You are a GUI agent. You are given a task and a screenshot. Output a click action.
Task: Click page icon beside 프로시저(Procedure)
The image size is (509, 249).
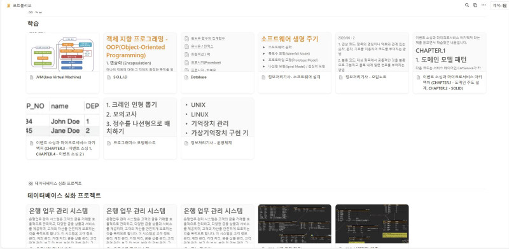point(186,62)
